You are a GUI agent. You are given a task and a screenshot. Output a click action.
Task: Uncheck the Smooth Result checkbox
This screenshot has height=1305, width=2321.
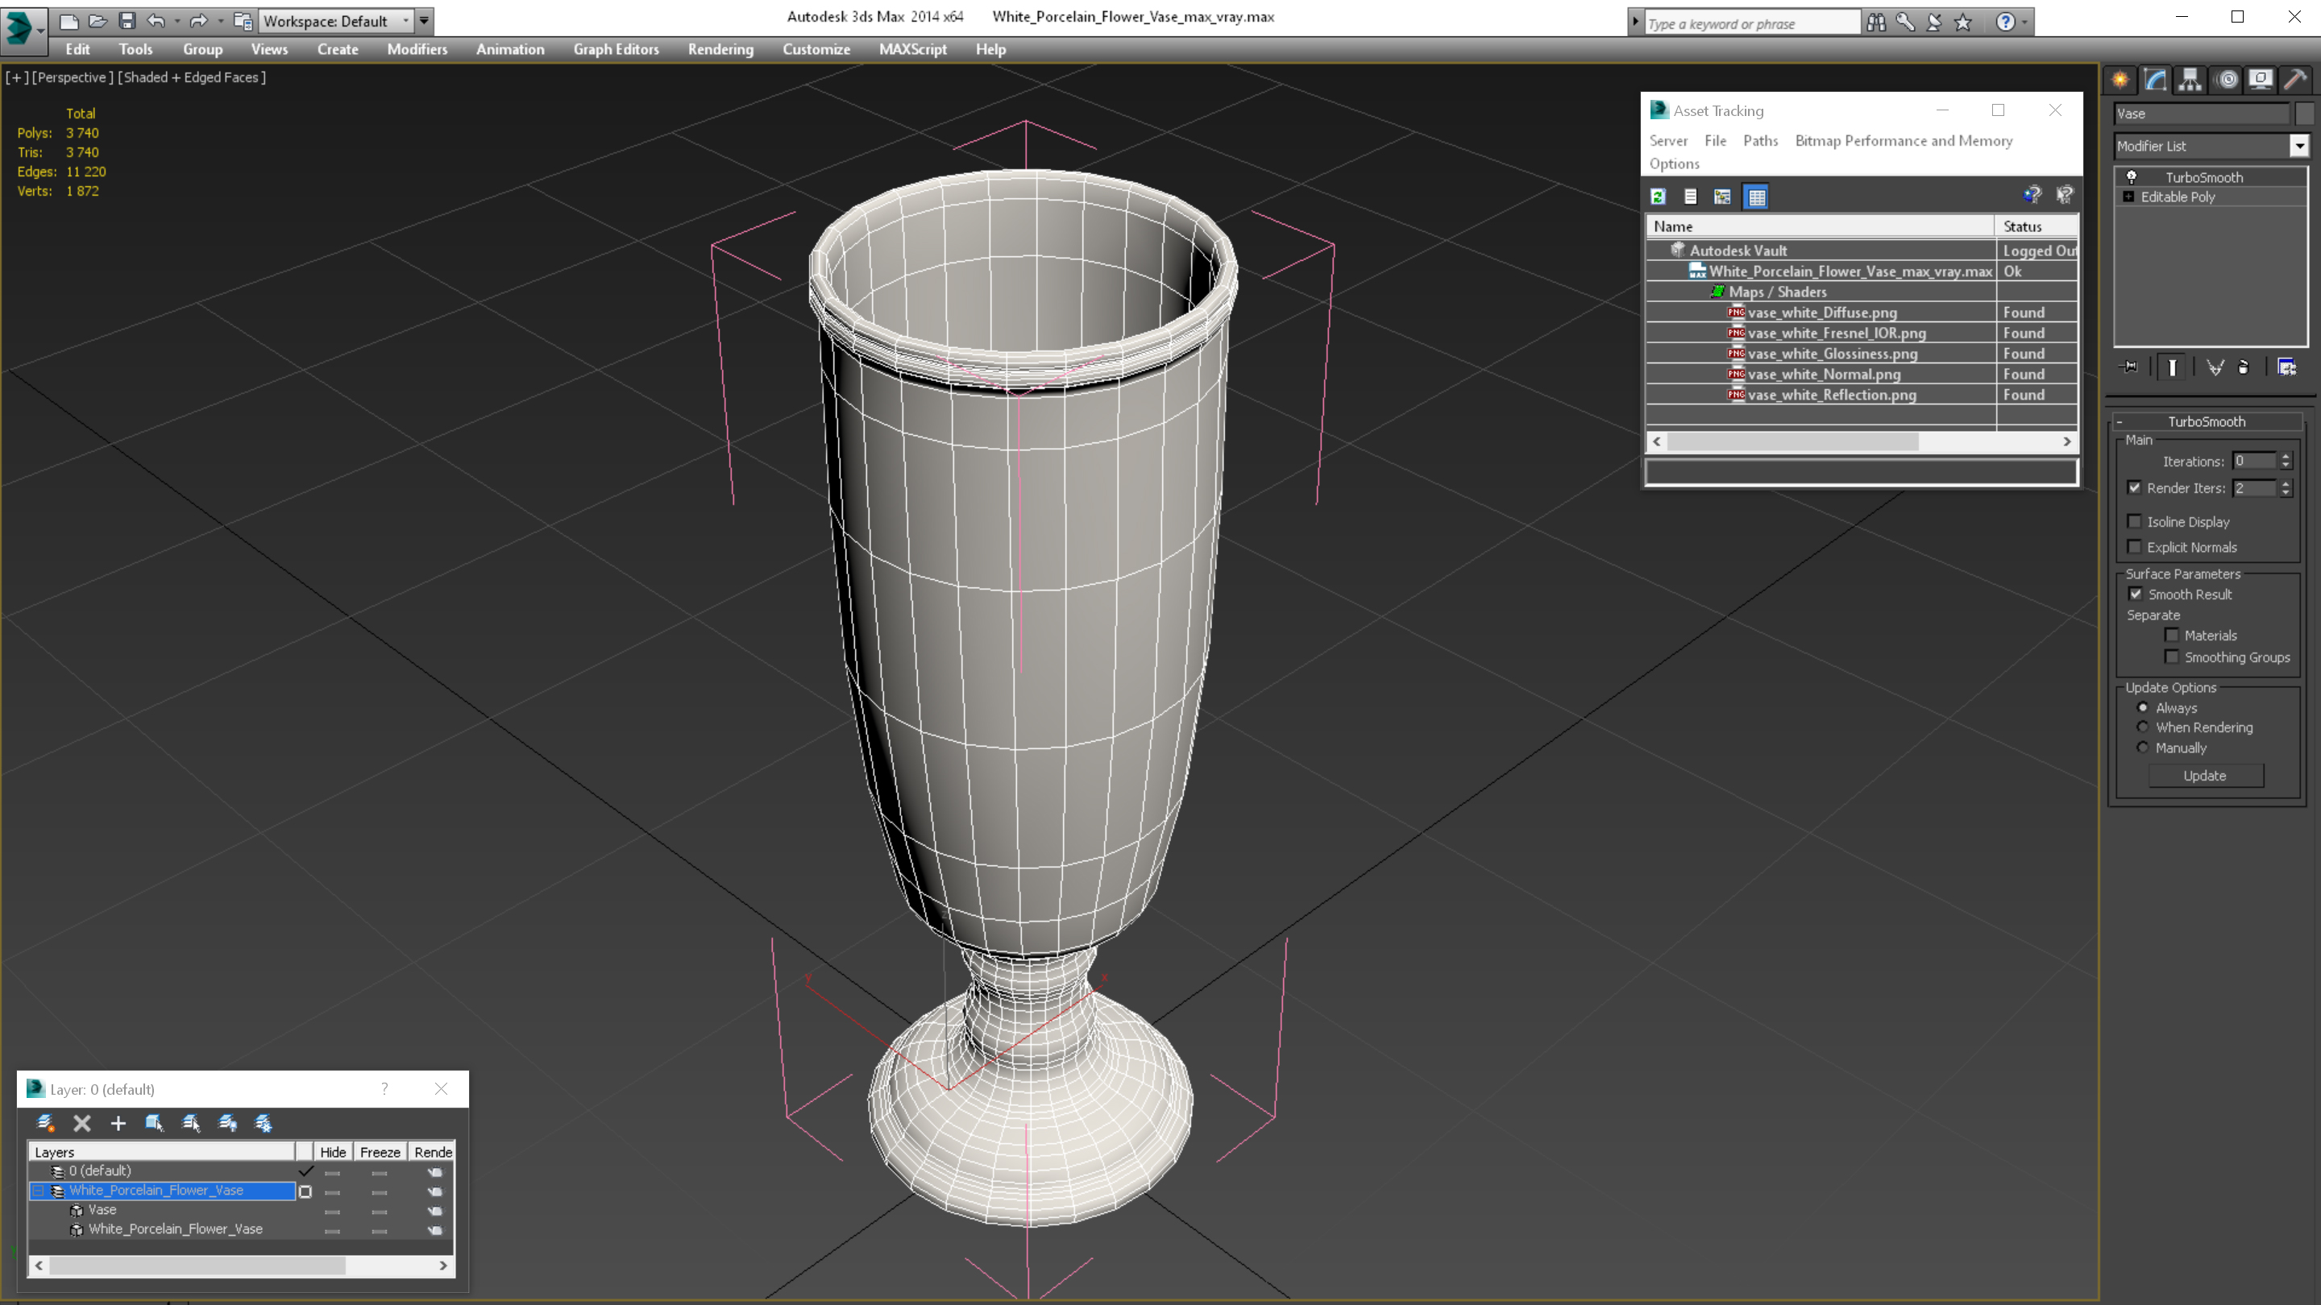2136,594
